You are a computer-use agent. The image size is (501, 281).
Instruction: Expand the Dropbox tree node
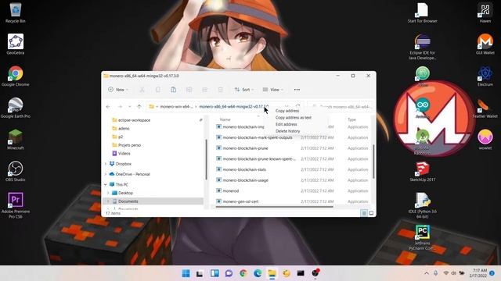(106, 164)
